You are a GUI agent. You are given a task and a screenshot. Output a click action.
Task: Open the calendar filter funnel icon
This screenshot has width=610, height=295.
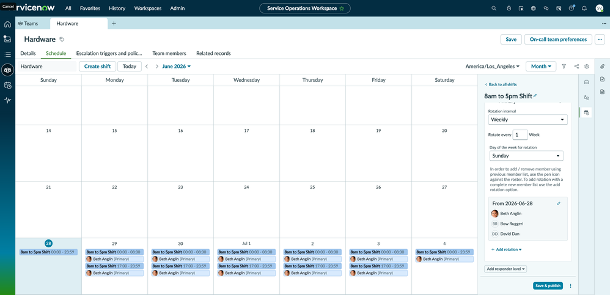click(x=564, y=67)
